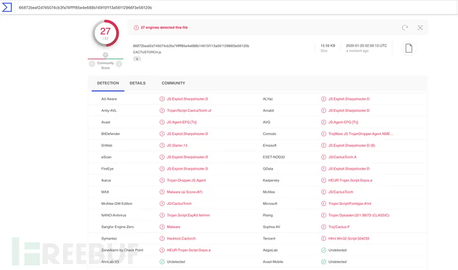Click MAX Malware (ai Score=87) result
The width and height of the screenshot is (458, 270).
[185, 192]
